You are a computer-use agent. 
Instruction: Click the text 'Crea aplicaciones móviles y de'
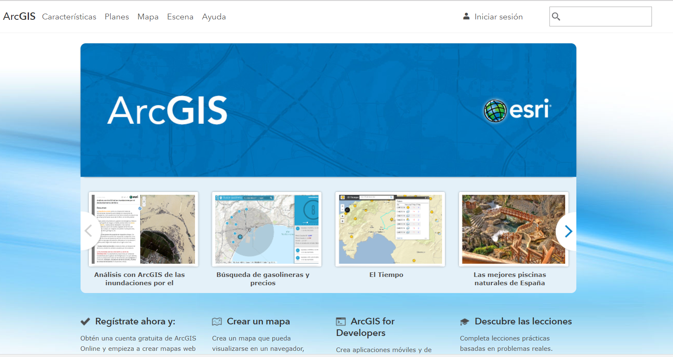pyautogui.click(x=384, y=350)
